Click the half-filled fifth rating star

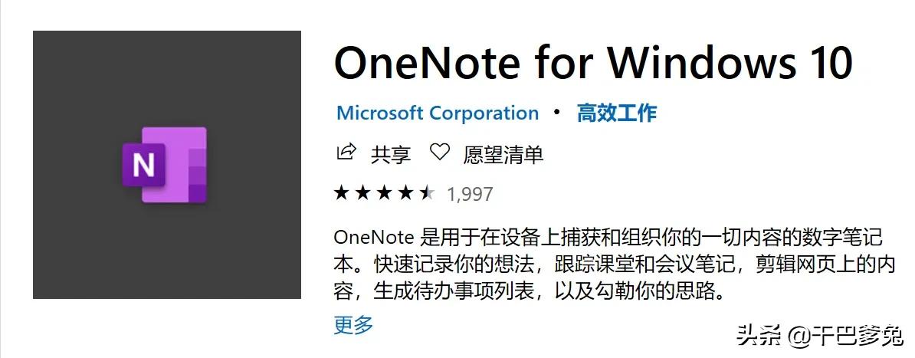[x=426, y=193]
